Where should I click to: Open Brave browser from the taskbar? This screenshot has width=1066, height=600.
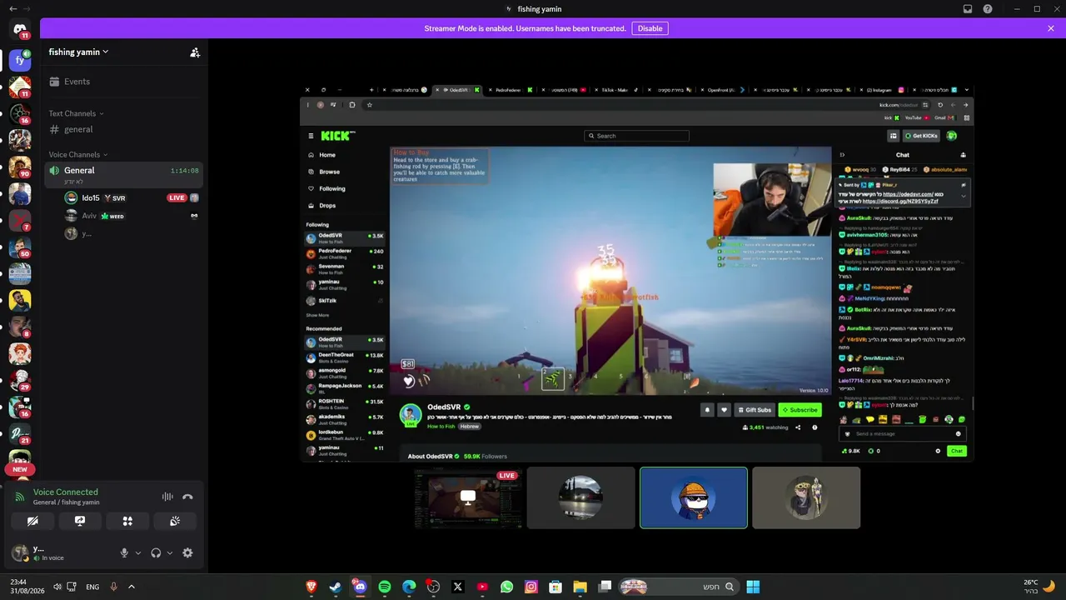click(x=311, y=587)
